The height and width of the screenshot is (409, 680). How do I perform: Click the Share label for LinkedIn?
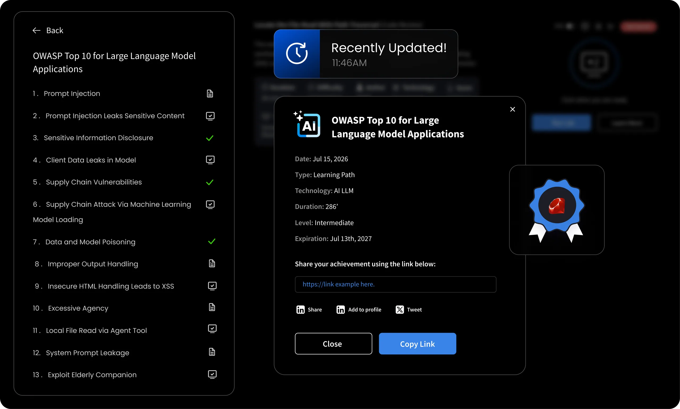tap(314, 310)
